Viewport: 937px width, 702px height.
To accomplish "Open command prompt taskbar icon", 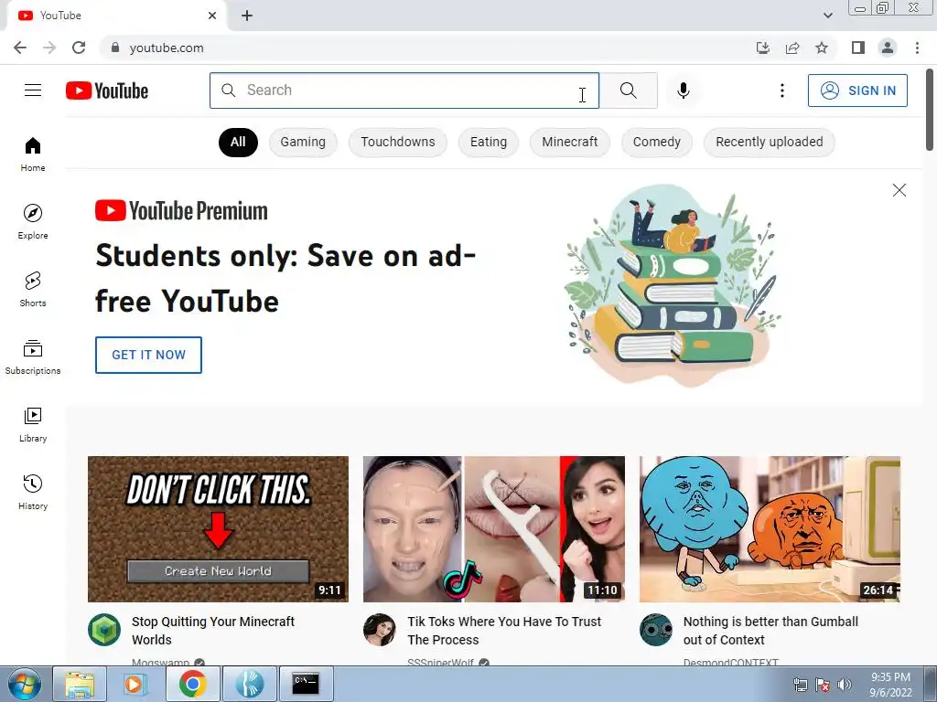I will click(x=306, y=684).
